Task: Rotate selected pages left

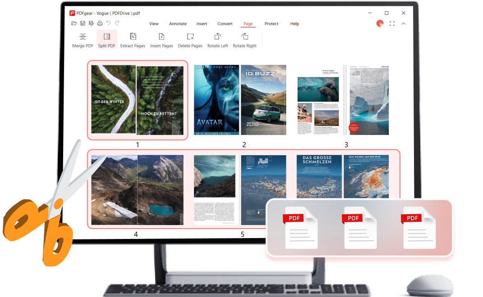Action: [218, 40]
